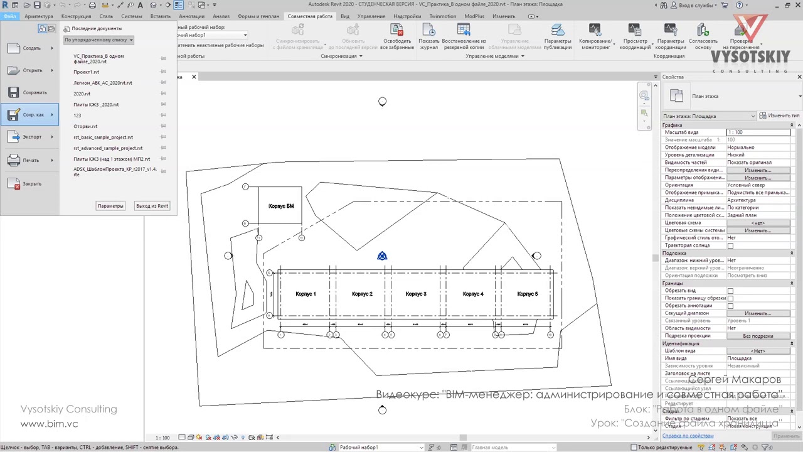Click the Печать (Print) icon
This screenshot has width=803, height=452.
(x=14, y=160)
